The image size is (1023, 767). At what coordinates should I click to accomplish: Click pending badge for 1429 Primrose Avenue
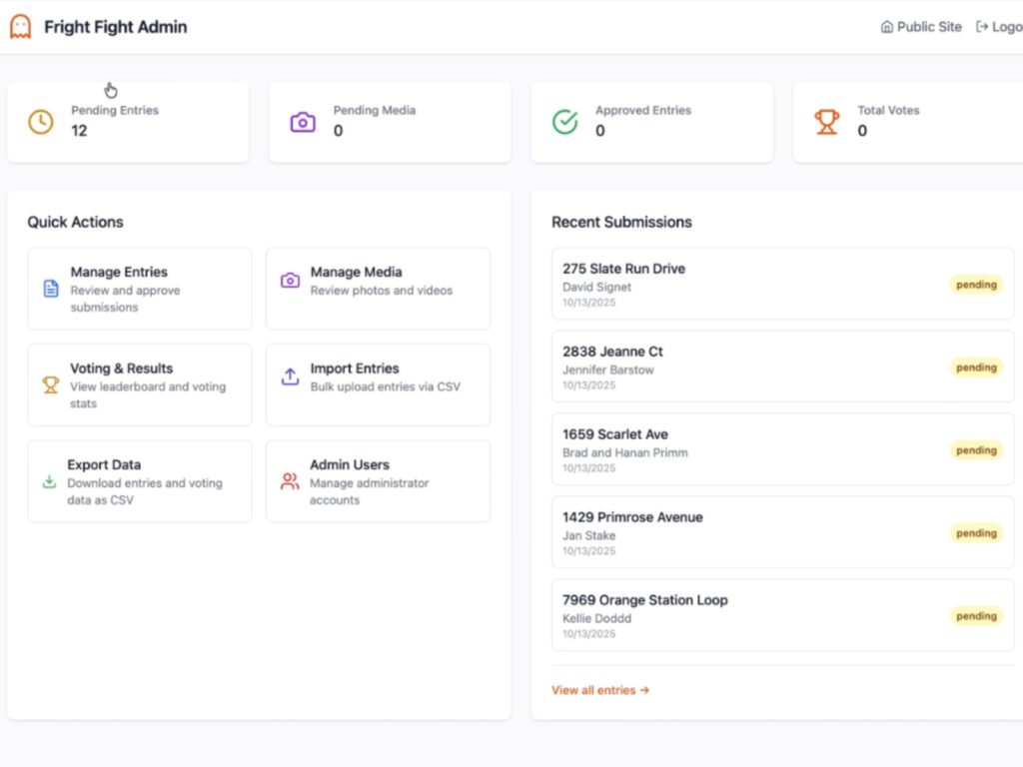(976, 533)
